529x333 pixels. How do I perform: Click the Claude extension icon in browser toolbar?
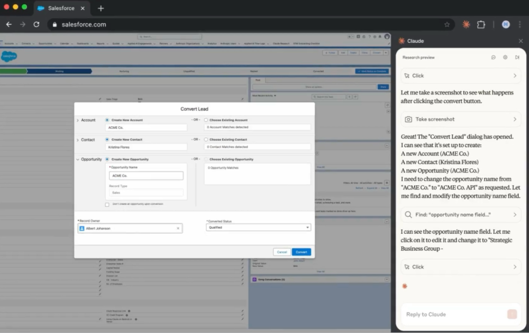click(x=466, y=24)
